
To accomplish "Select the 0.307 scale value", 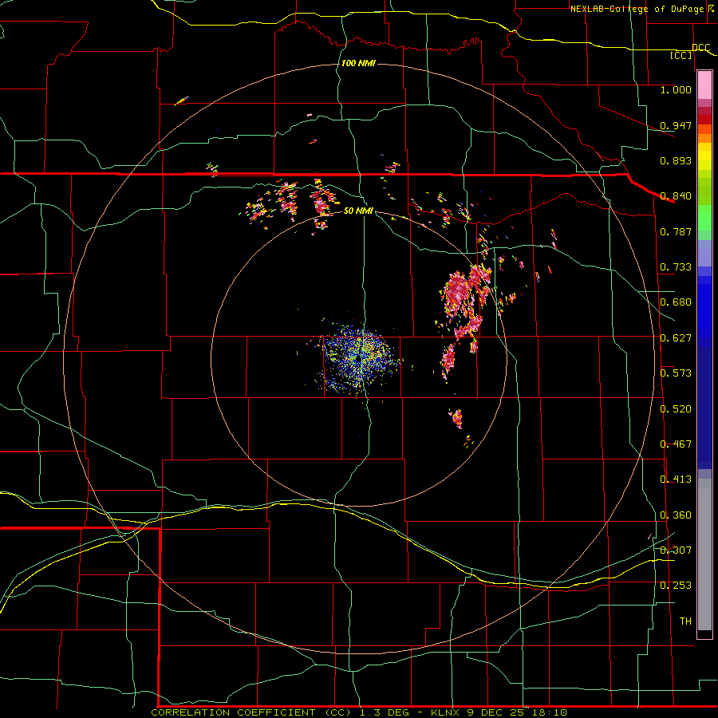I will coord(676,550).
